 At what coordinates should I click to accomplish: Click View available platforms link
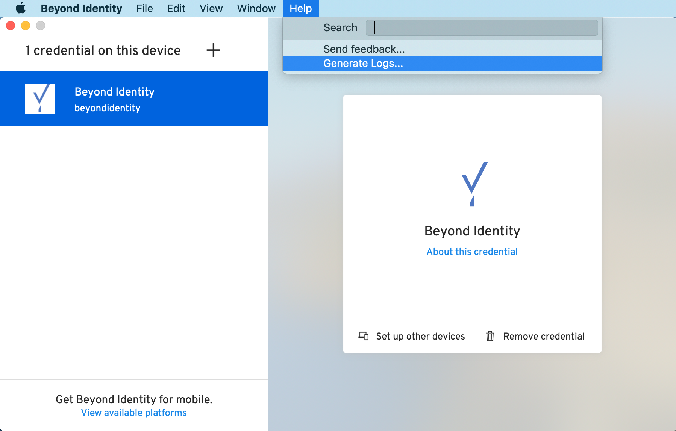point(134,413)
